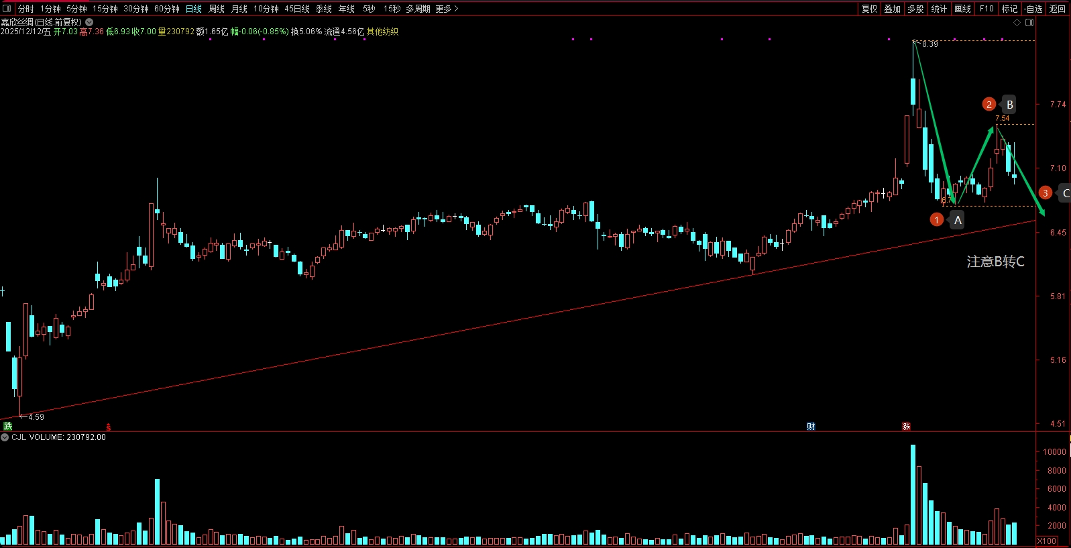
Task: Click the 10000 volume axis label
Action: [1054, 452]
